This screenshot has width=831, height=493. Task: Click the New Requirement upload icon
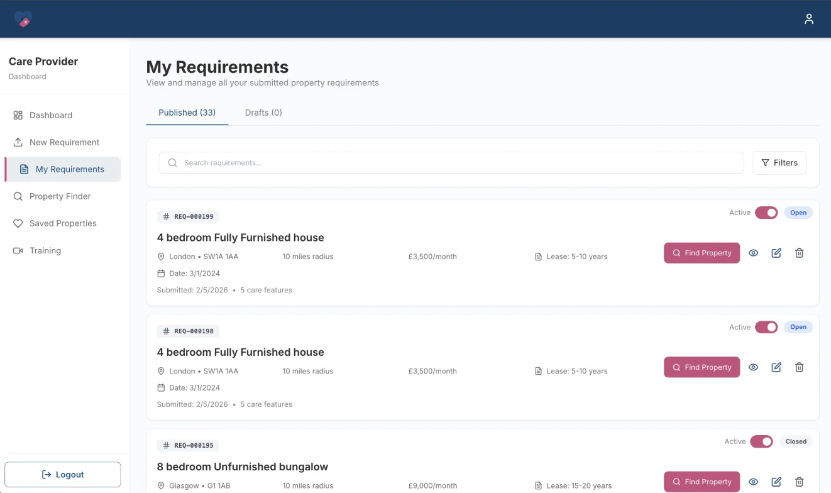point(18,142)
